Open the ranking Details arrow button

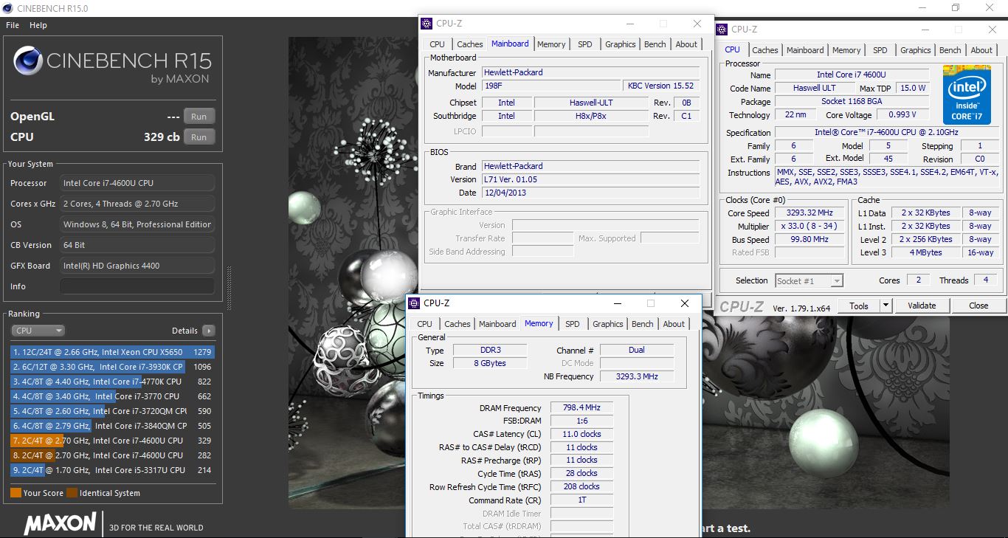[x=209, y=331]
